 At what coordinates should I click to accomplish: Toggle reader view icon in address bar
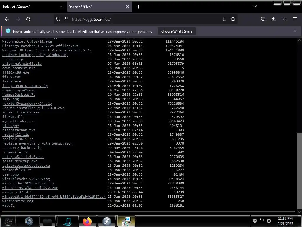[x=224, y=19]
